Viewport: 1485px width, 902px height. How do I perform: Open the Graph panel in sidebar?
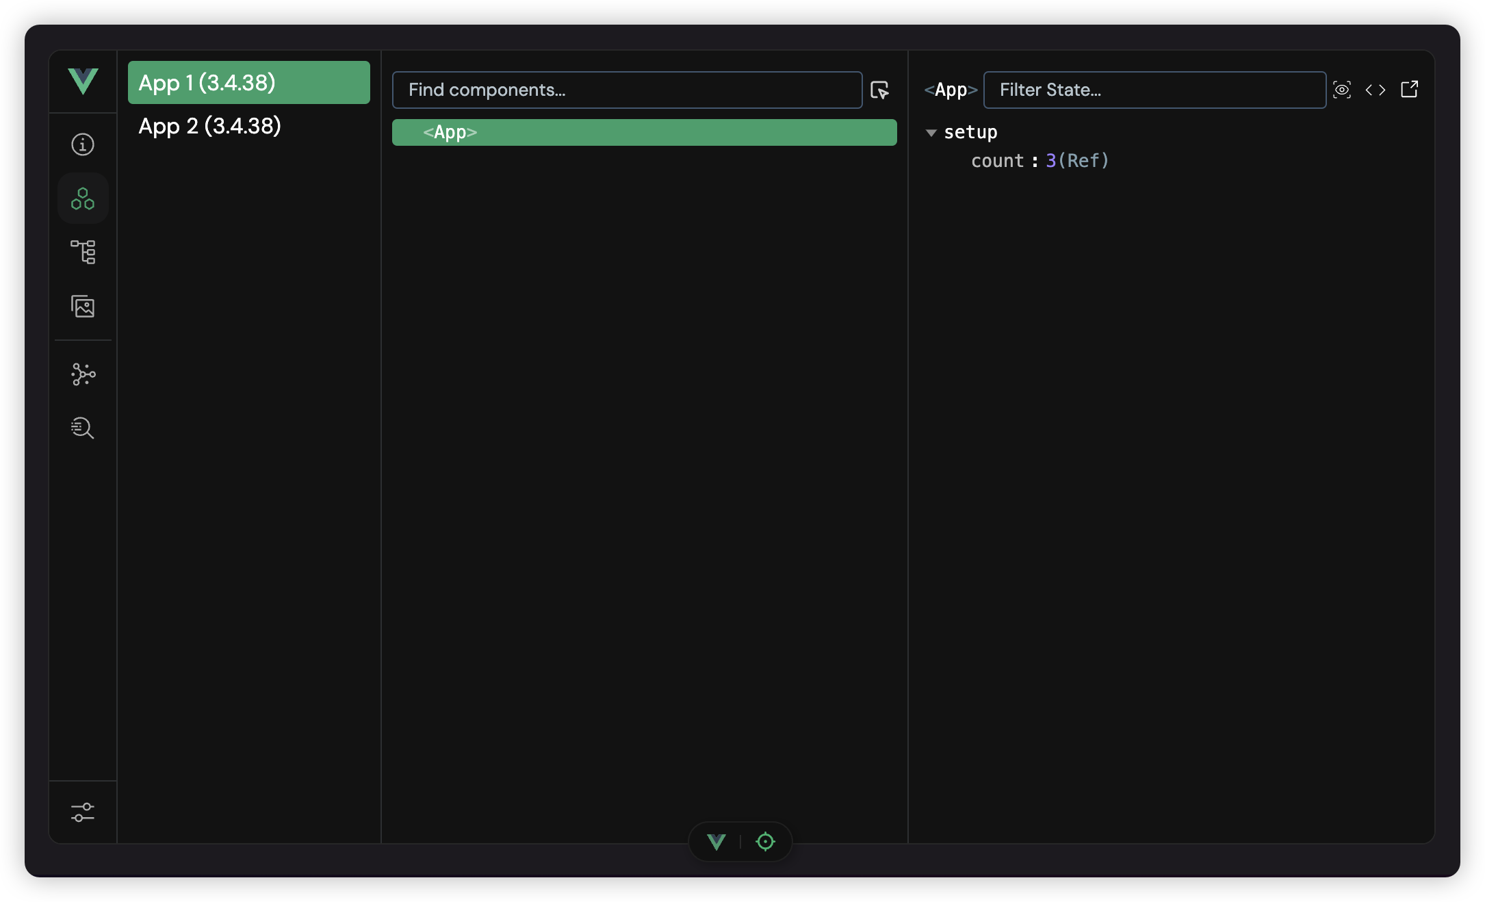(x=82, y=374)
